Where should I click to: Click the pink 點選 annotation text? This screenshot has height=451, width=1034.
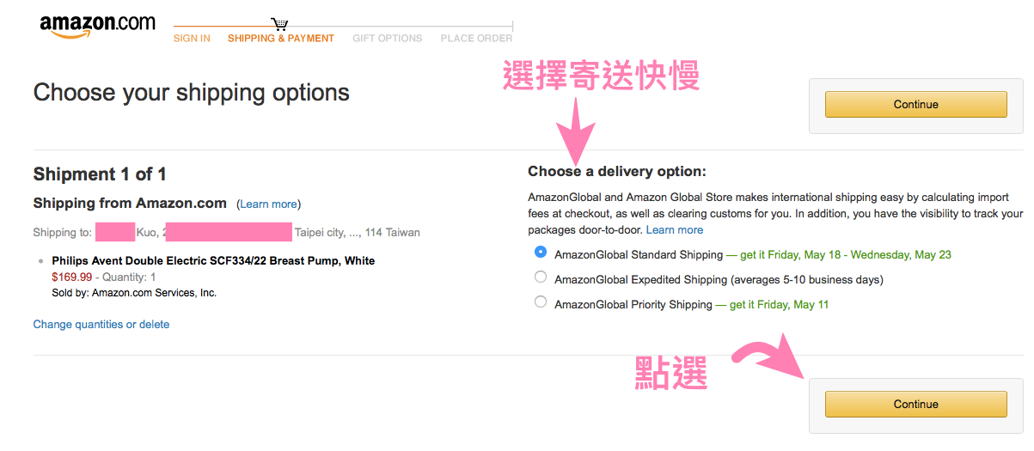[x=671, y=373]
